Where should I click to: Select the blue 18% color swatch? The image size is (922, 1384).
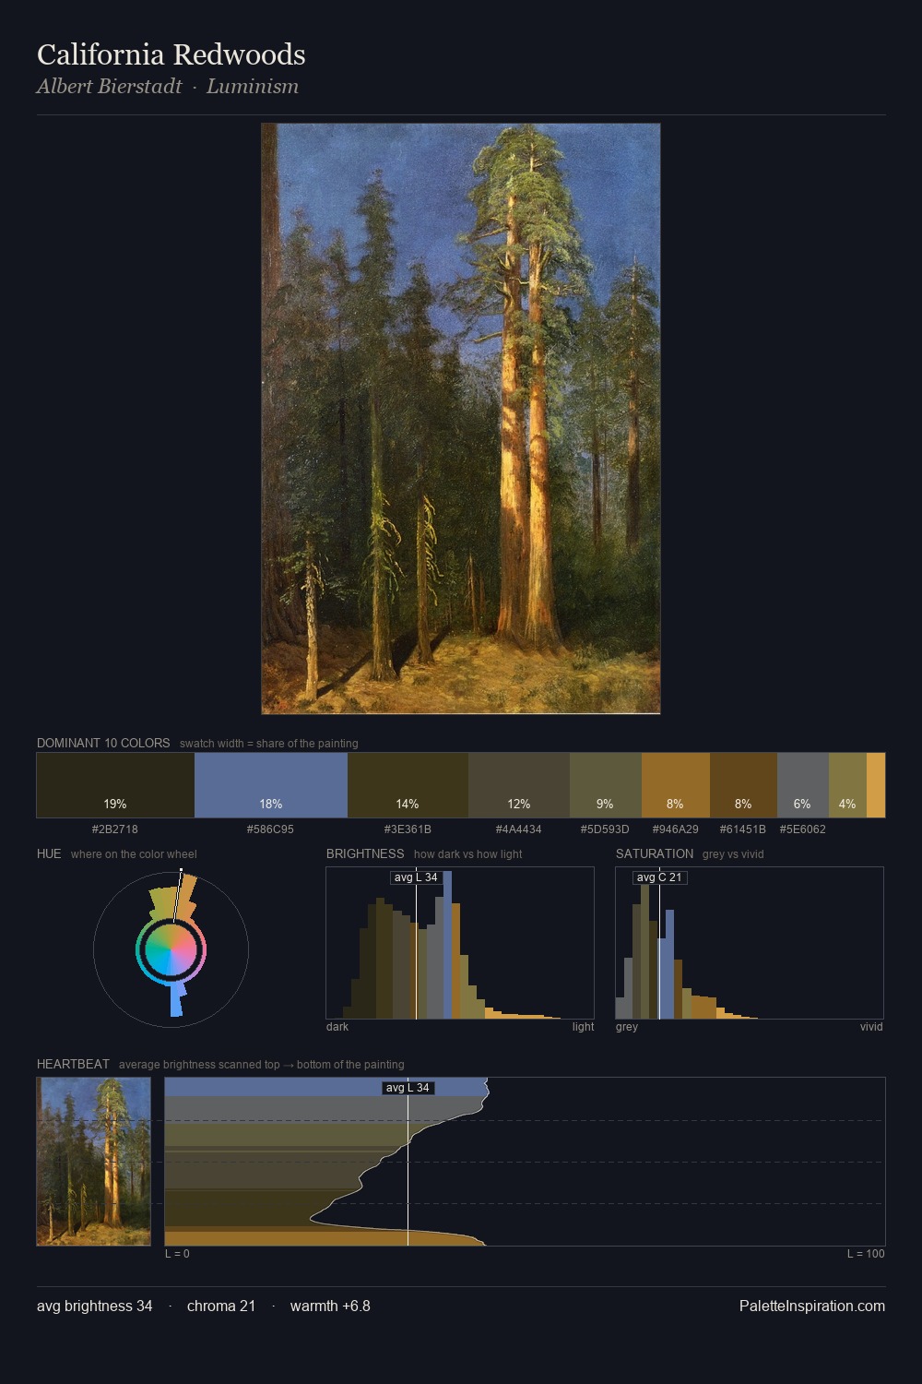[x=271, y=785]
